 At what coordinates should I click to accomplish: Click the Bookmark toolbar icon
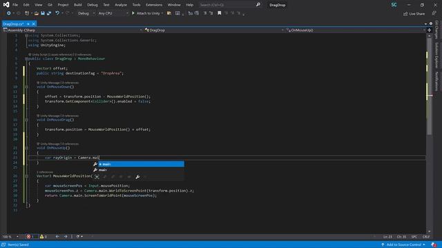(x=220, y=13)
